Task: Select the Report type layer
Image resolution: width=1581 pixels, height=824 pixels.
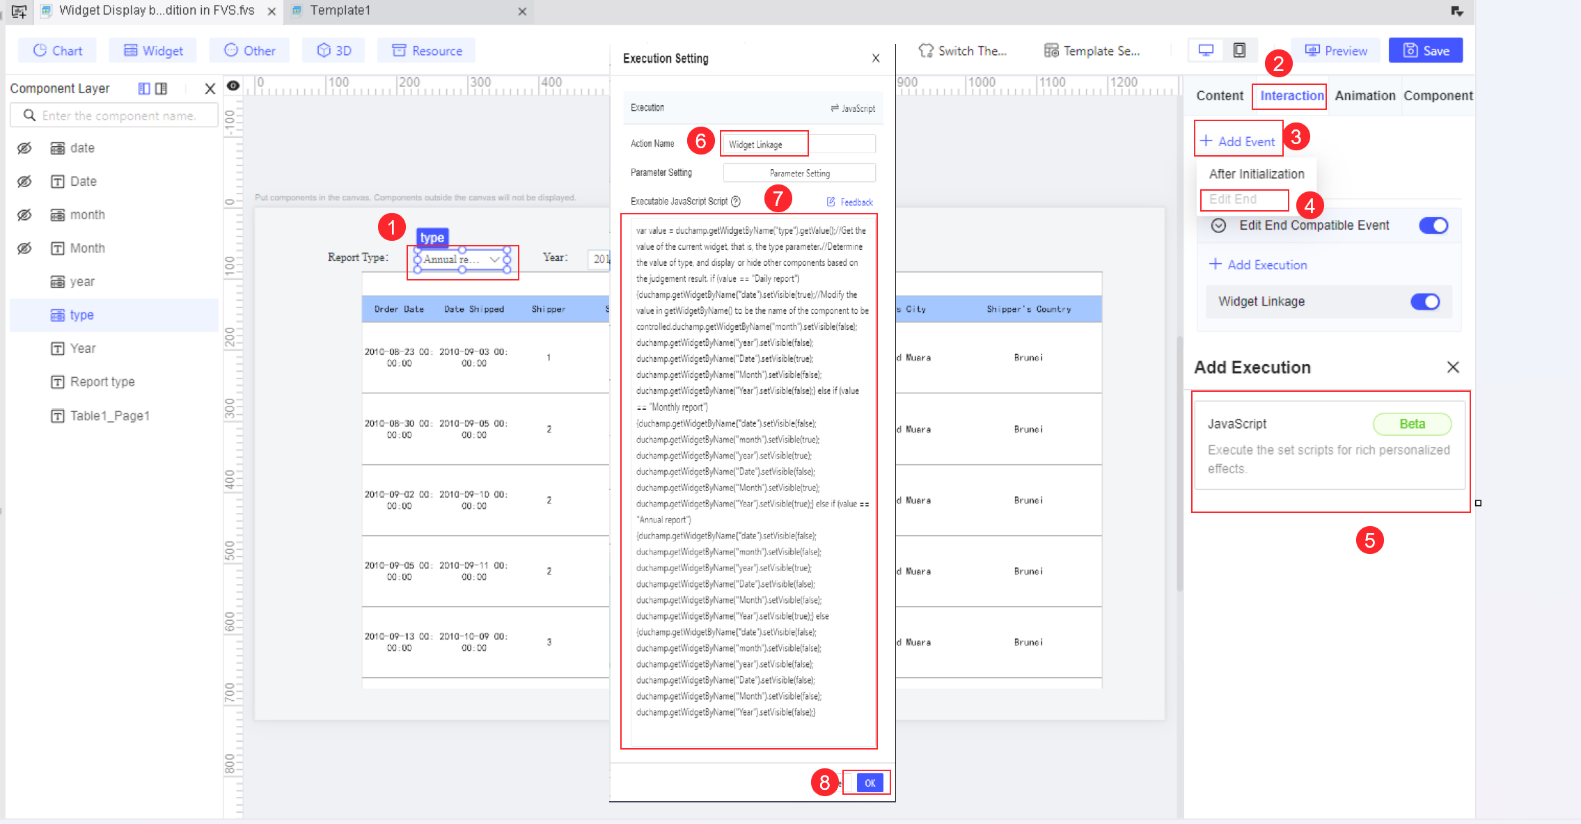Action: click(114, 382)
